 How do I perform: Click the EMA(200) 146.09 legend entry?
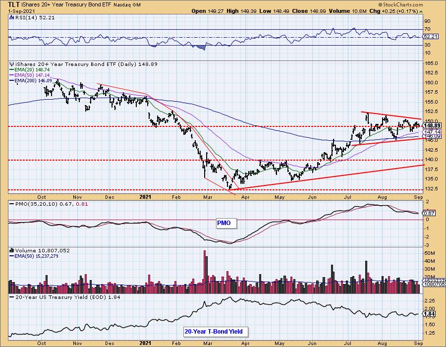coord(31,81)
